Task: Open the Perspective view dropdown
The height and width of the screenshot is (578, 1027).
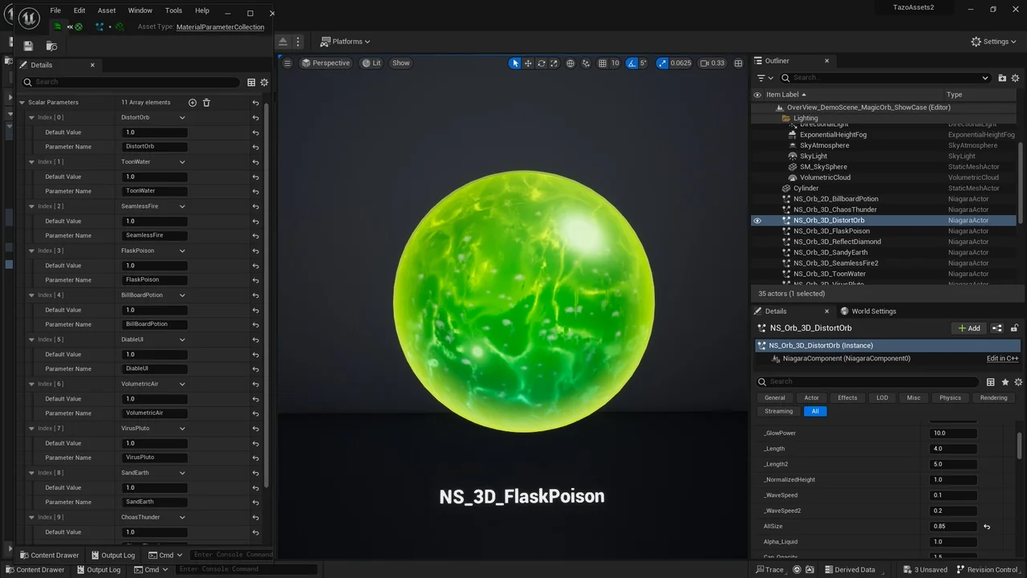Action: coord(326,63)
